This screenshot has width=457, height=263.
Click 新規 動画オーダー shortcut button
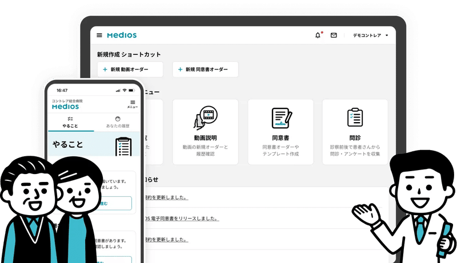click(x=130, y=69)
